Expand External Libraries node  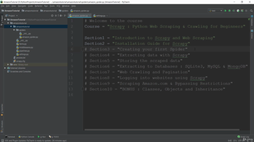pos(5,68)
